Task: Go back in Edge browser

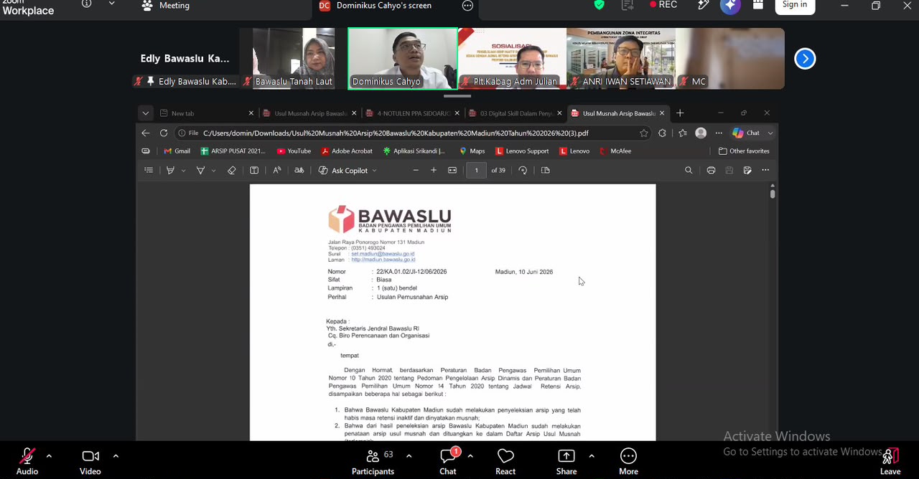Action: [146, 133]
